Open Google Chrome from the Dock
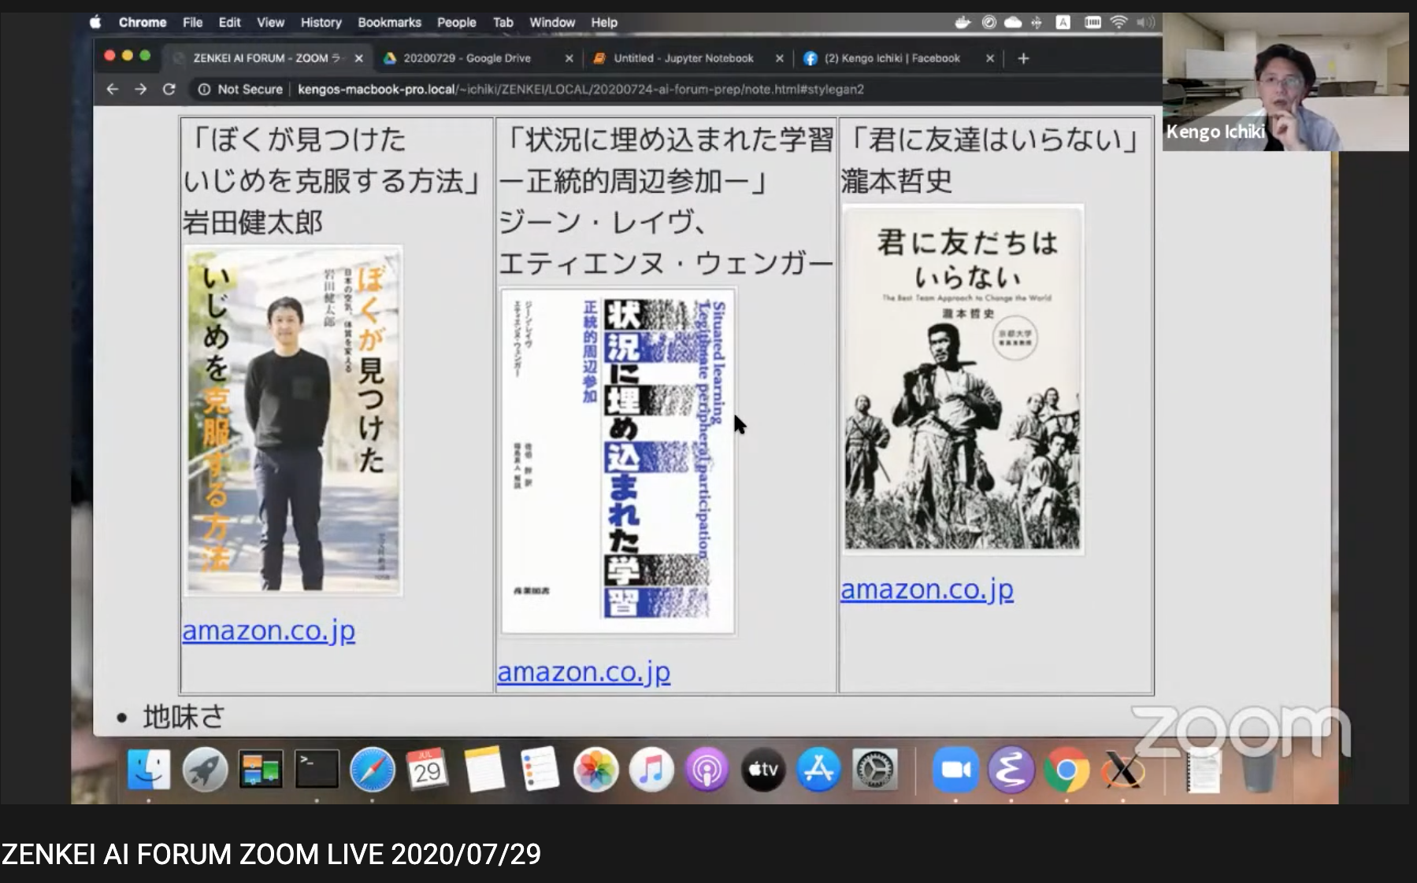1417x883 pixels. click(x=1066, y=770)
